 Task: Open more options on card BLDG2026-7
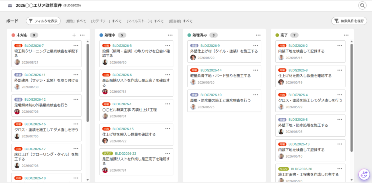click(x=76, y=46)
